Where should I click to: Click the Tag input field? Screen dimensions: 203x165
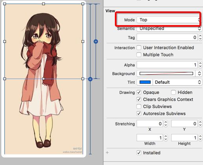(x=167, y=37)
